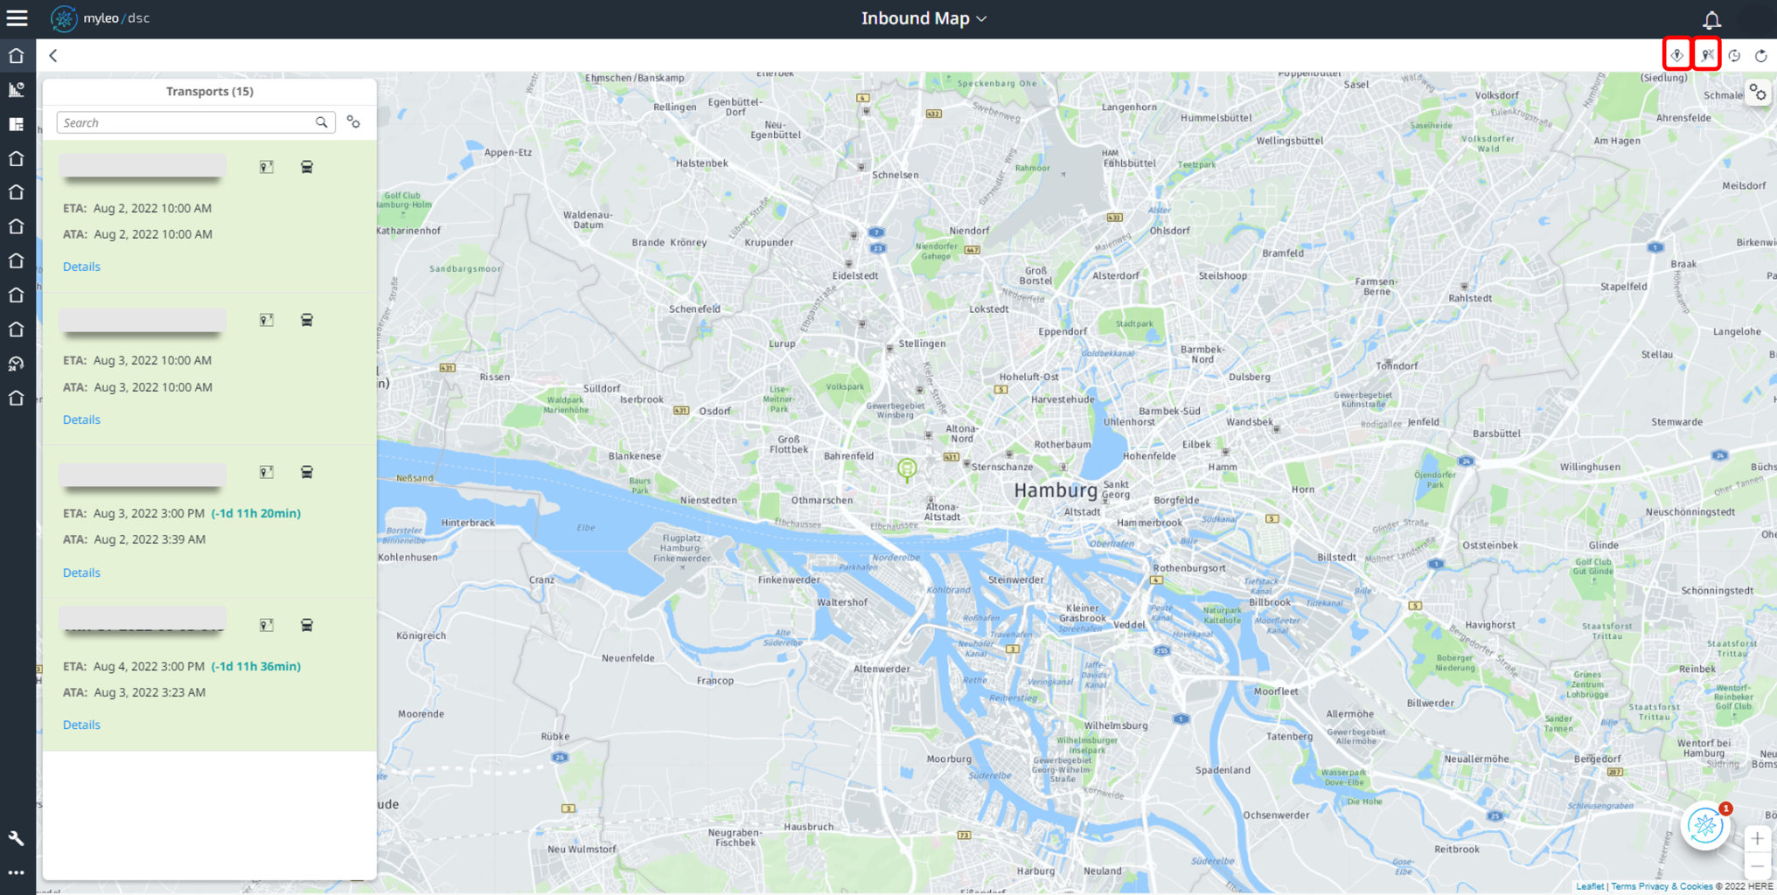The image size is (1777, 895).
Task: Toggle the hide routes map pin icon
Action: pyautogui.click(x=1707, y=55)
